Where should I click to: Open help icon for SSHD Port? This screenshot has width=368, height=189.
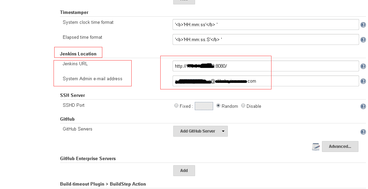363,106
